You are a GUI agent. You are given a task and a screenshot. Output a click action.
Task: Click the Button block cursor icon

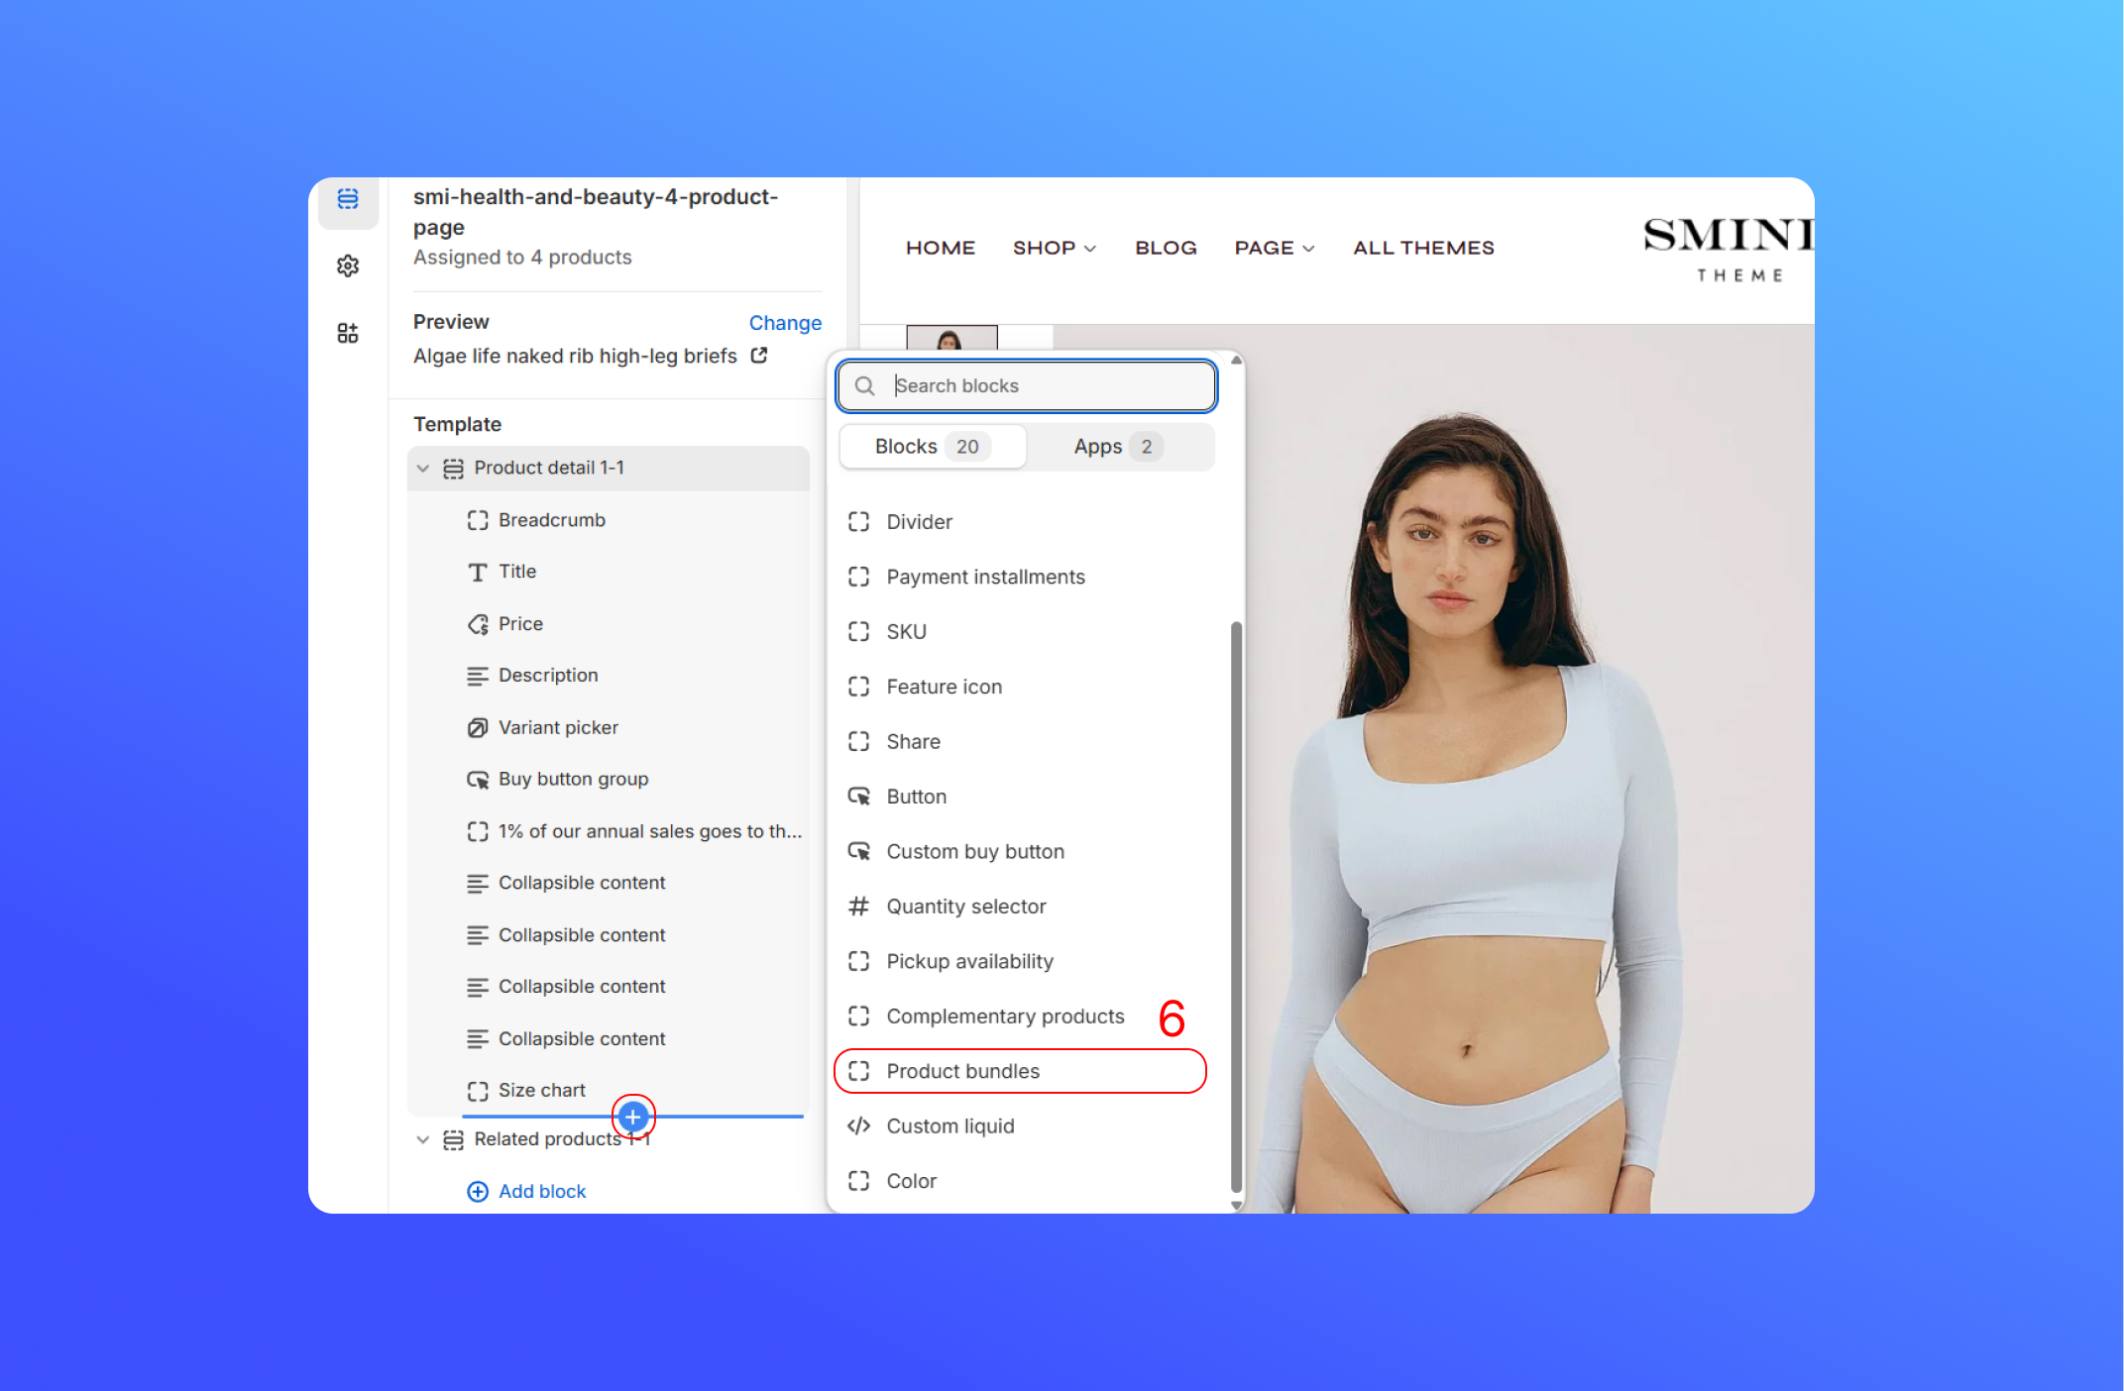859,797
